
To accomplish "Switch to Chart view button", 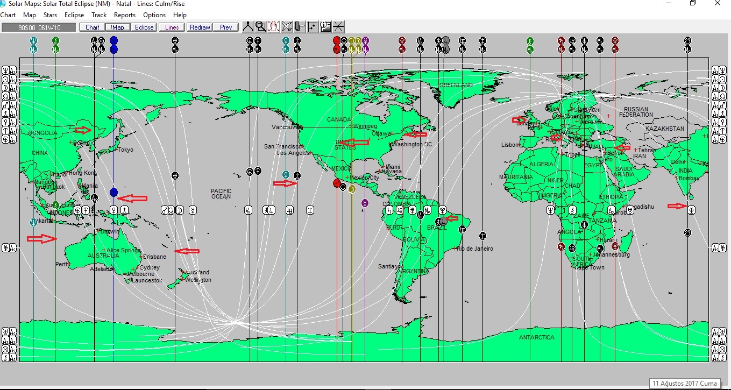I will click(92, 27).
